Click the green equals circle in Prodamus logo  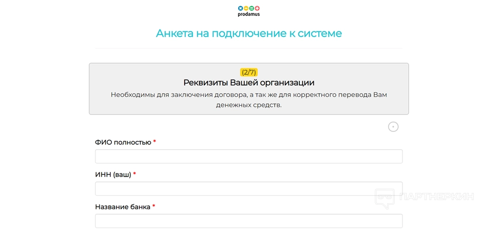[x=252, y=8]
